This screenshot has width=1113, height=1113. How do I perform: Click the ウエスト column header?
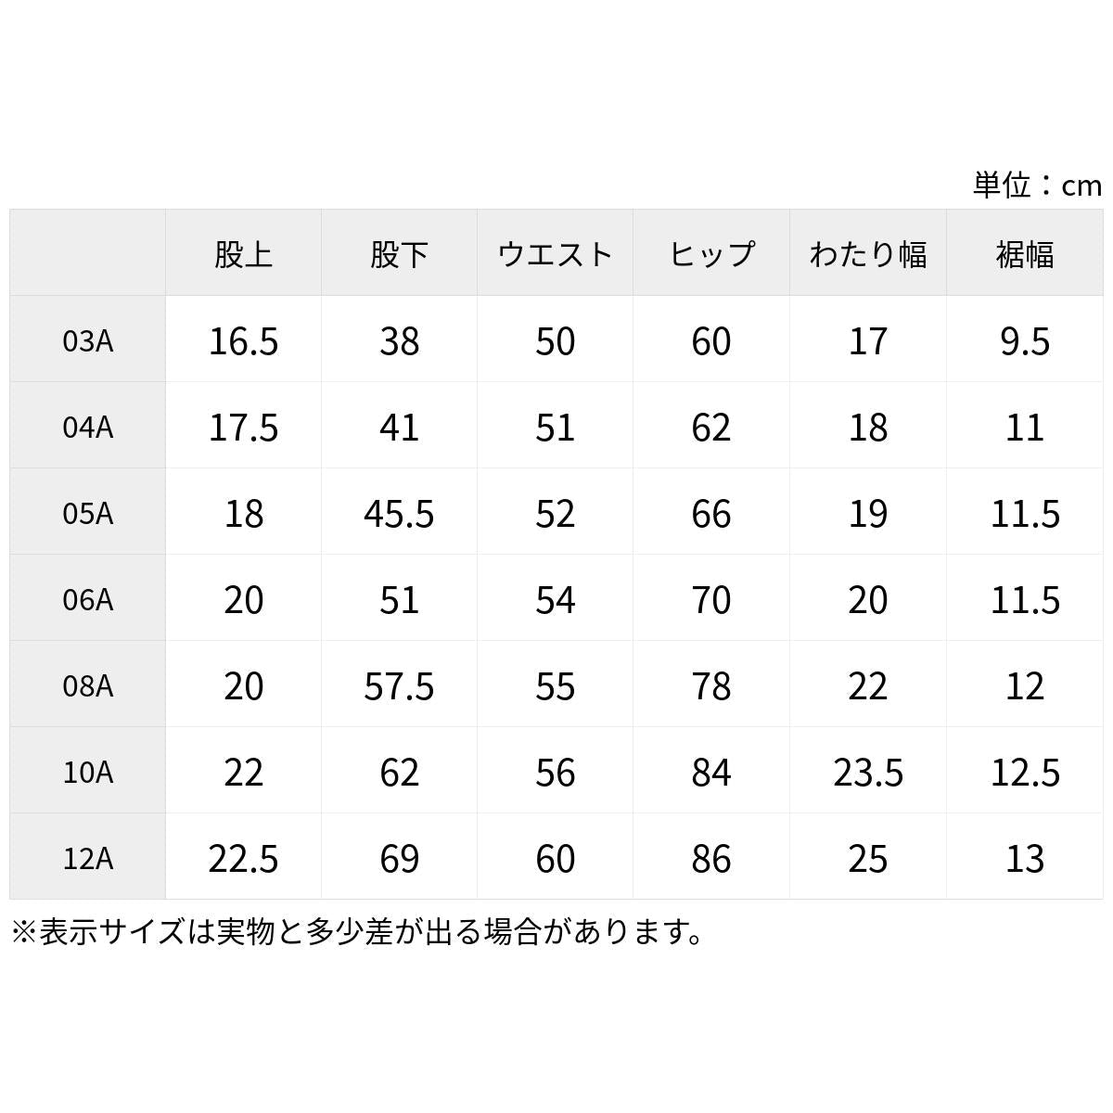555,253
